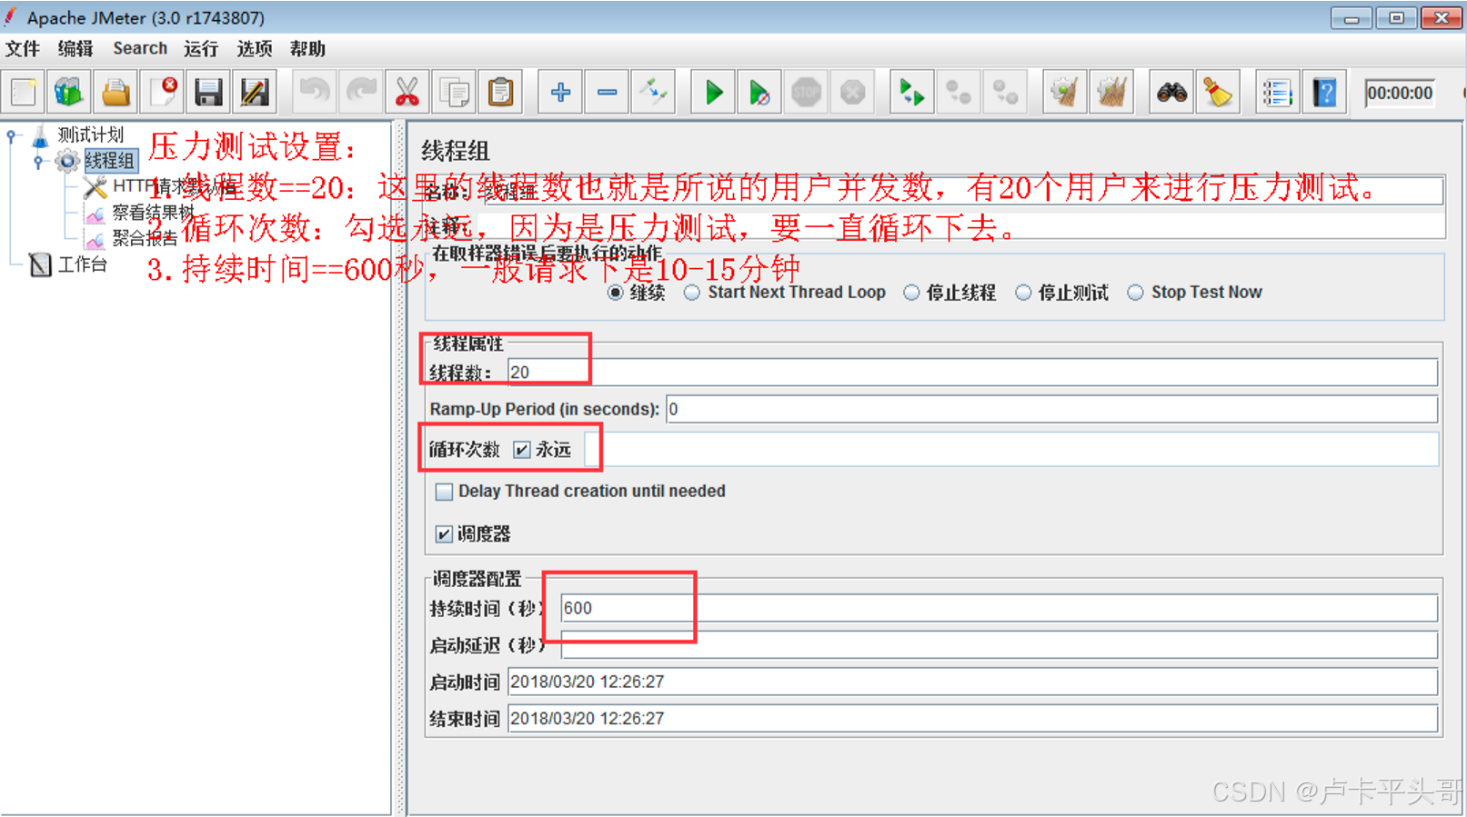The height and width of the screenshot is (817, 1467).
Task: Cut selection with scissors icon
Action: click(x=407, y=92)
